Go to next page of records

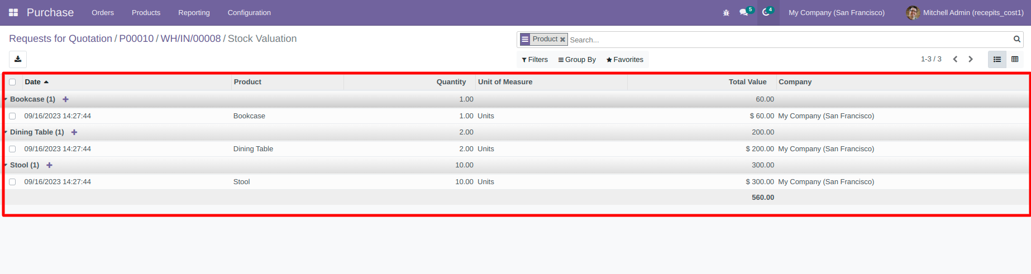pyautogui.click(x=971, y=59)
